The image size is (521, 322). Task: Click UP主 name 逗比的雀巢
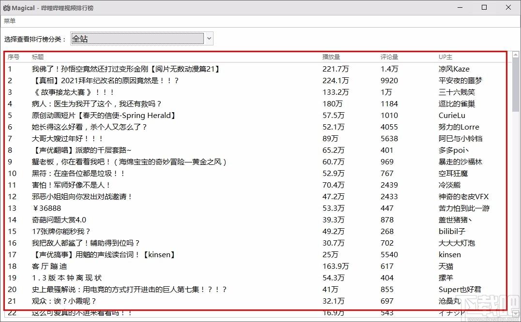(457, 104)
